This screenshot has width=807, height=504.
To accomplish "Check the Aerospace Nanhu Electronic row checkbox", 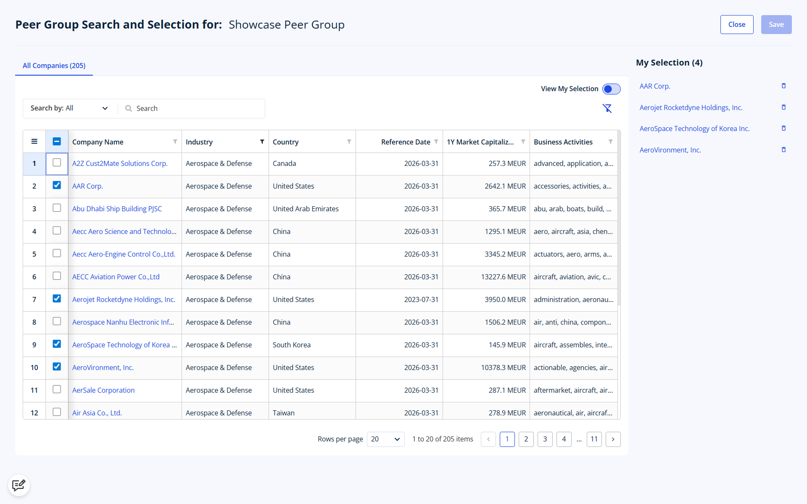I will pyautogui.click(x=57, y=321).
